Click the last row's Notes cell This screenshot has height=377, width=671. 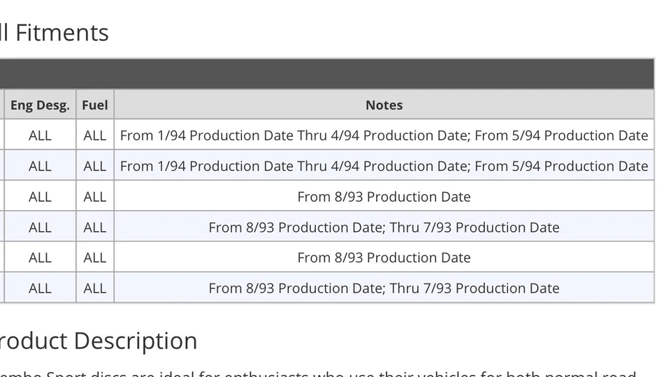point(384,288)
